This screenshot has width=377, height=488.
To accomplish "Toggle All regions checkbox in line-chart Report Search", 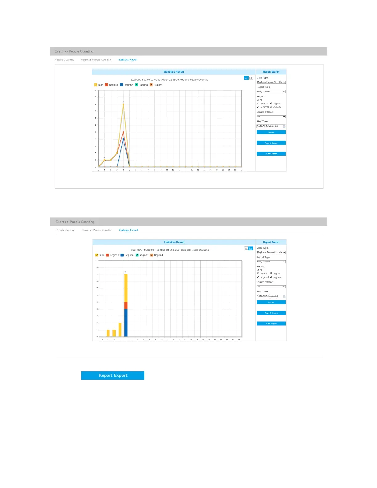I will 258,100.
